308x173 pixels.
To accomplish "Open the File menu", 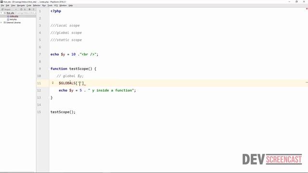I will 2,5.
